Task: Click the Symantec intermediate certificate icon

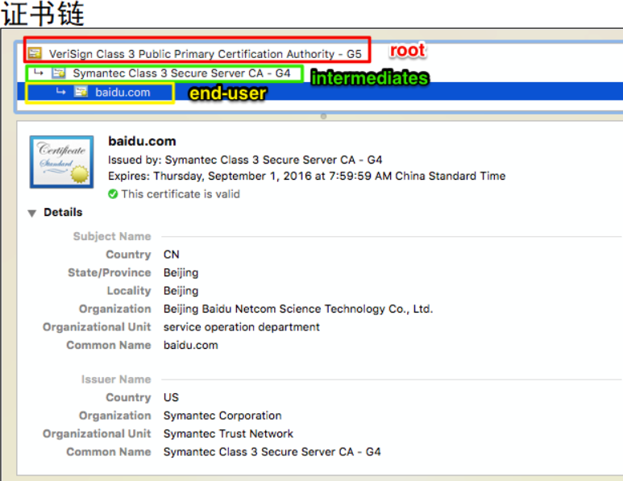Action: [59, 73]
